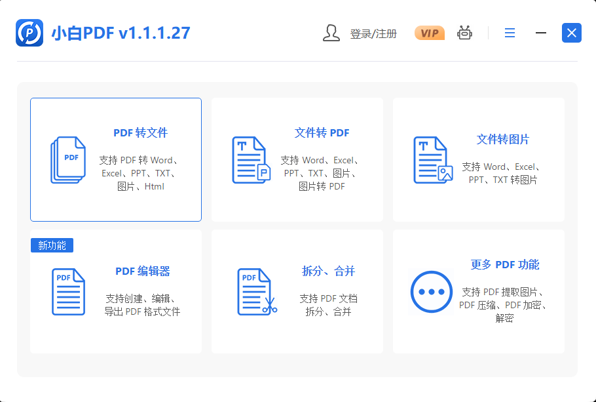Click text 图片、Html in first card
596x402 pixels.
pyautogui.click(x=141, y=186)
